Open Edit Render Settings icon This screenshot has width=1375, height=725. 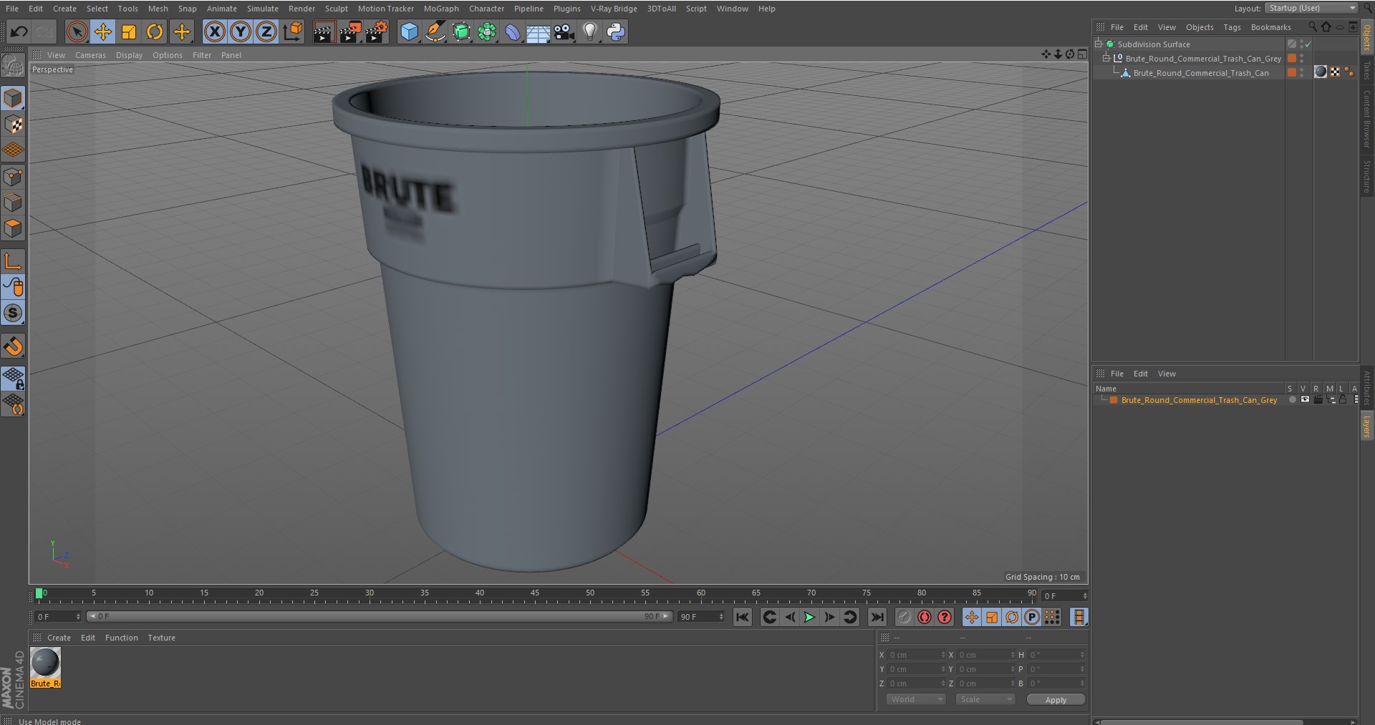377,31
